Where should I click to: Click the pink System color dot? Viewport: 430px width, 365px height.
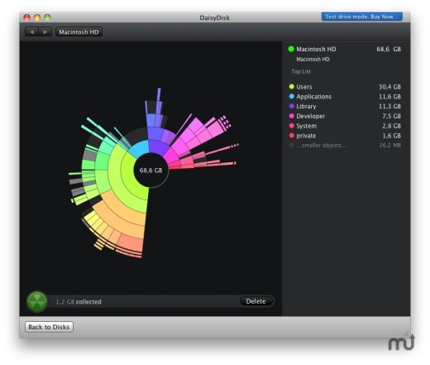291,126
